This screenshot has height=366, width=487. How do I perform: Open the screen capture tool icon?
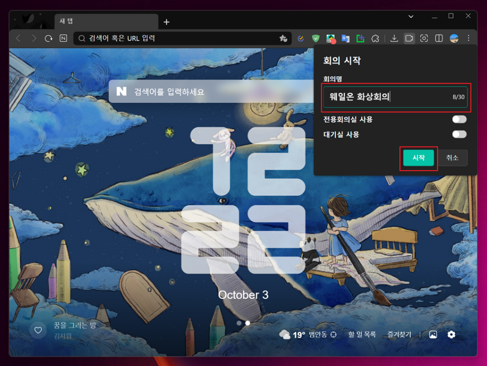coord(424,38)
